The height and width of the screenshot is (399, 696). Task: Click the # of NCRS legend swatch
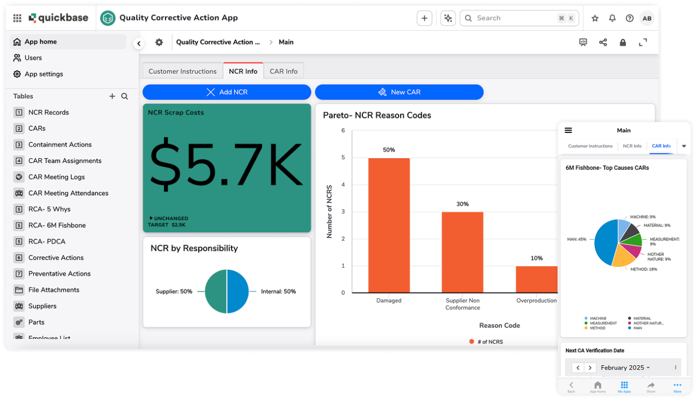pyautogui.click(x=471, y=342)
